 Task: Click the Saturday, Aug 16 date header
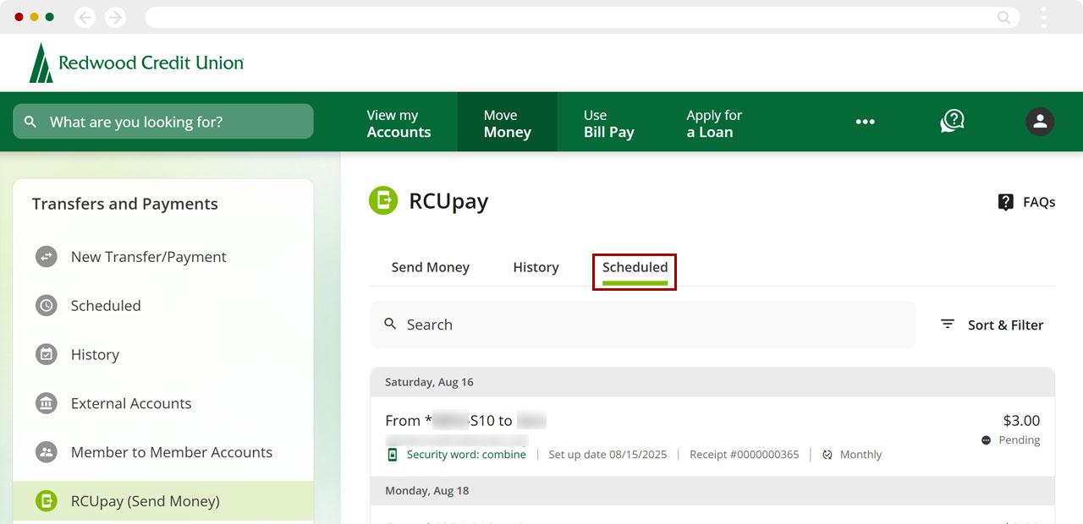click(x=712, y=382)
